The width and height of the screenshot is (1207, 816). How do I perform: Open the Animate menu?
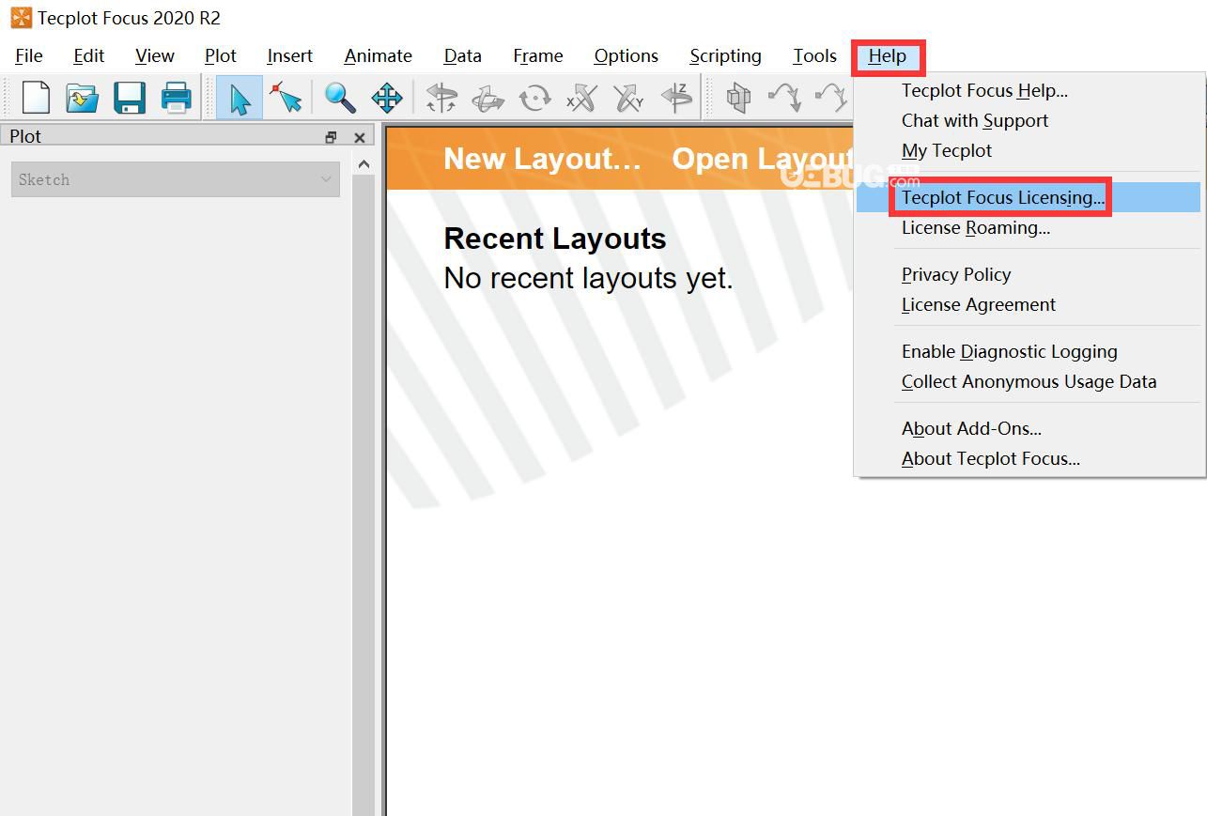(x=379, y=56)
